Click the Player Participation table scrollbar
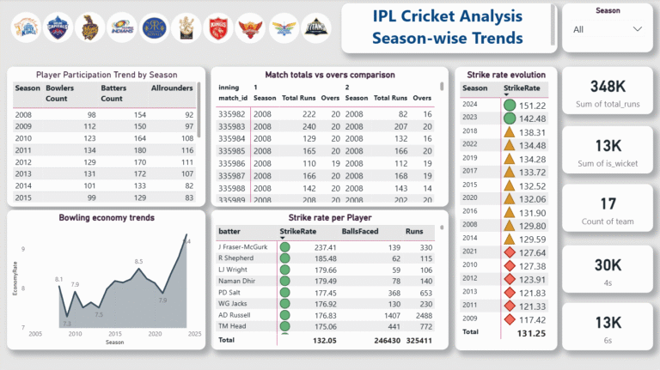The height and width of the screenshot is (370, 660). pyautogui.click(x=199, y=110)
